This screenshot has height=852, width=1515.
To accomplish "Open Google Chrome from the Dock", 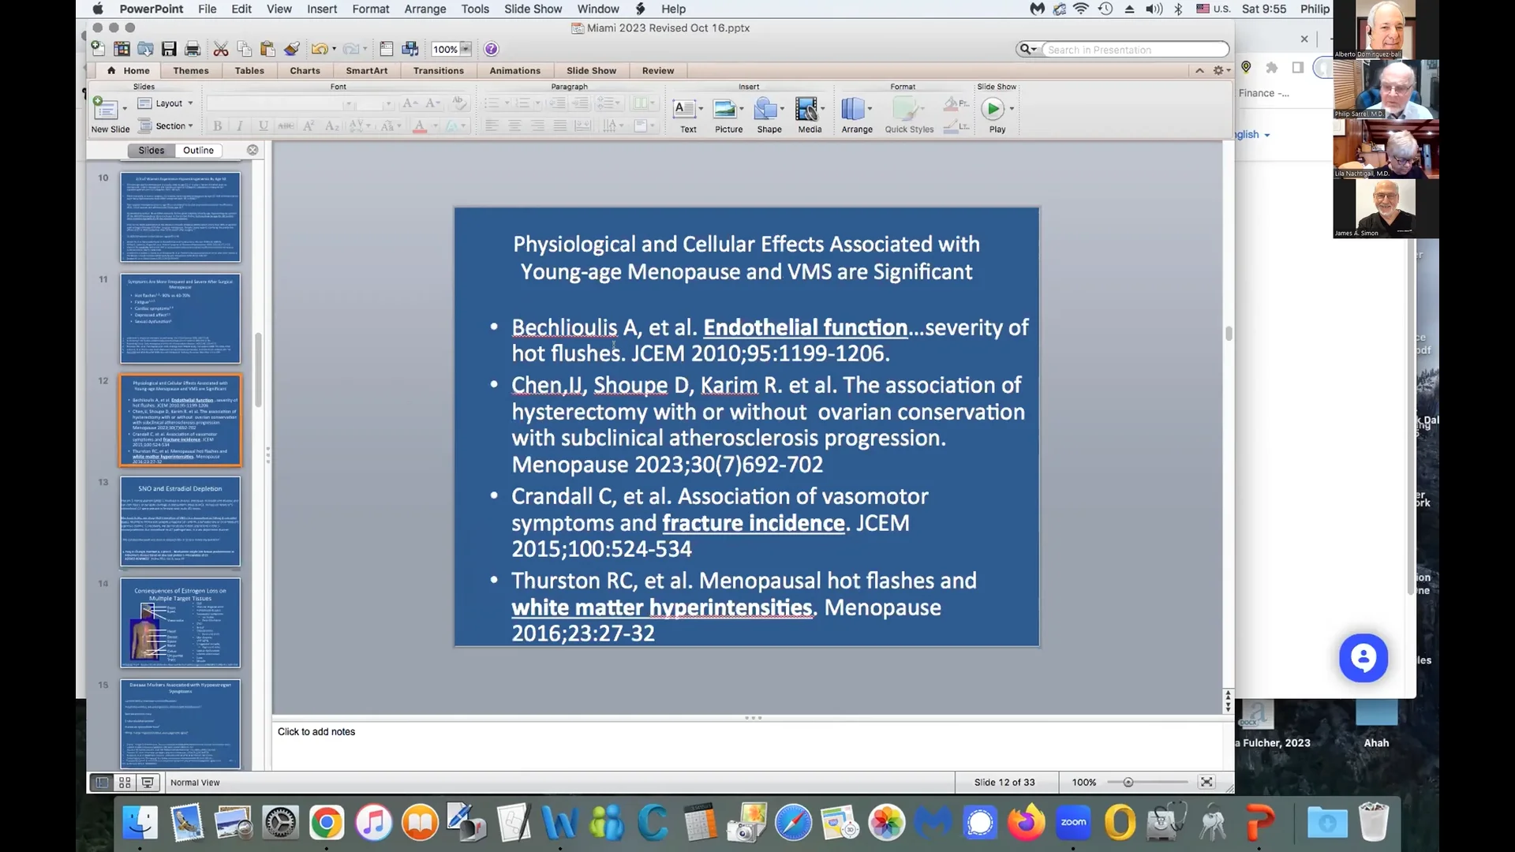I will 327,823.
